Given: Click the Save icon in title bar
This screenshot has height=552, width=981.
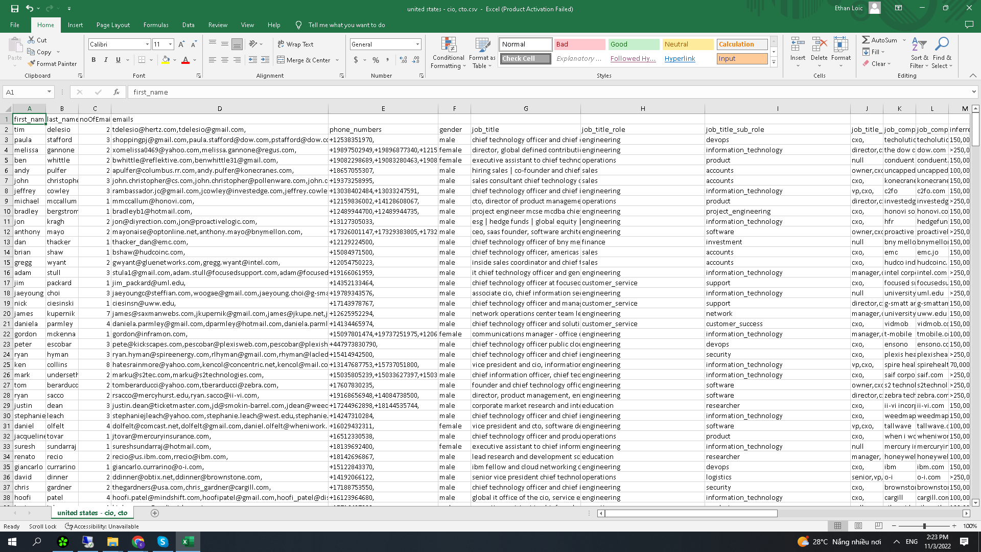Looking at the screenshot, I should pos(14,9).
